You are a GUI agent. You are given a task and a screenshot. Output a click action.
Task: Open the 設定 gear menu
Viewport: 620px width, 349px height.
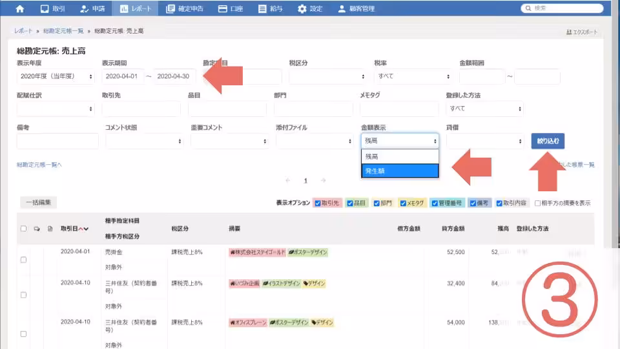point(310,9)
